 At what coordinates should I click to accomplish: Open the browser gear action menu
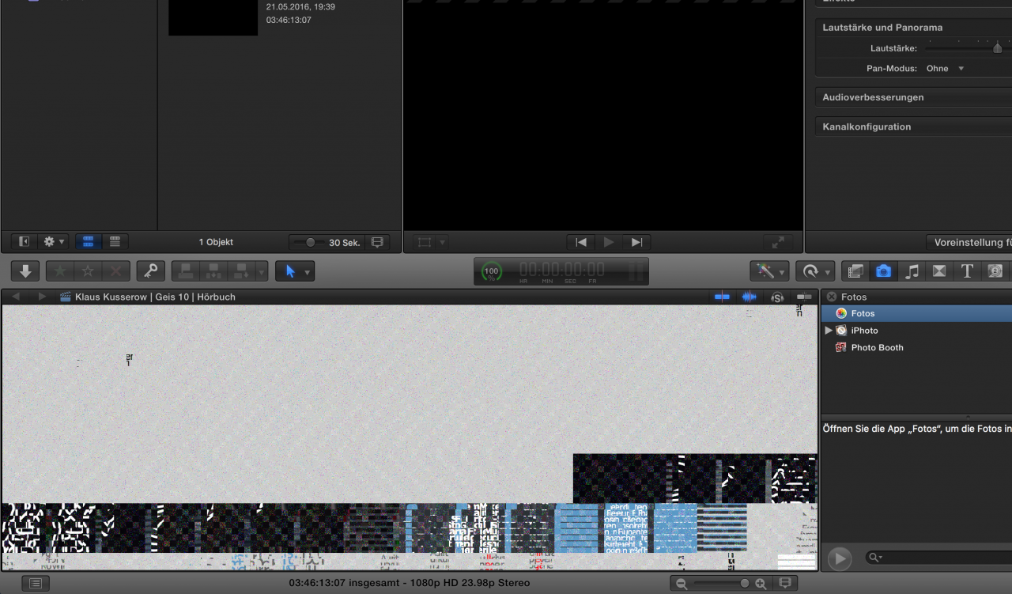coord(54,242)
